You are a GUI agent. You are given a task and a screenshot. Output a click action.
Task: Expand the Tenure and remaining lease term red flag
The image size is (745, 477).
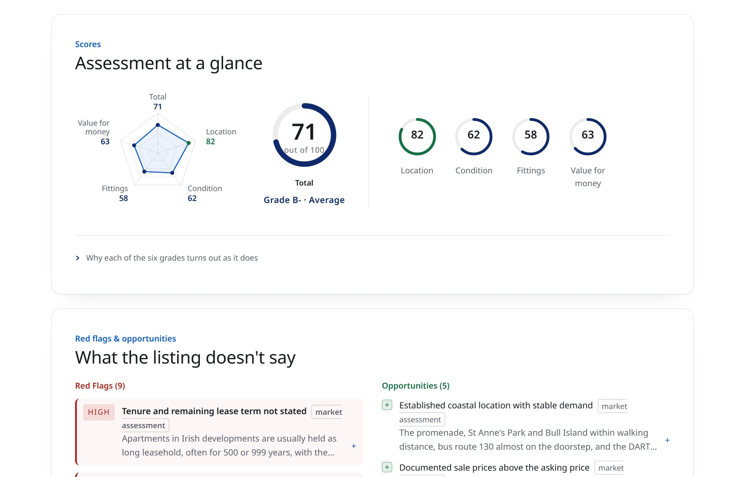coord(354,446)
